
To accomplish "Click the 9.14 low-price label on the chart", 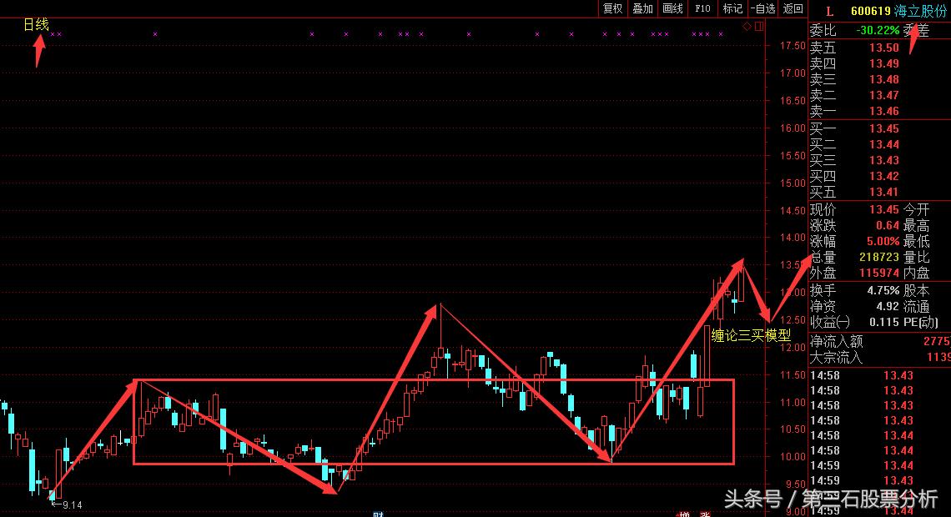I will coord(71,504).
